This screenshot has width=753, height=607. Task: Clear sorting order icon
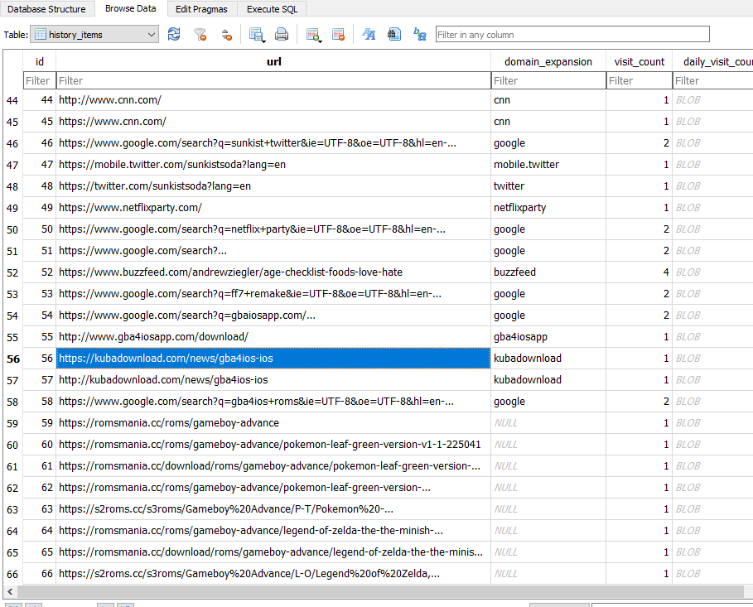pos(225,34)
